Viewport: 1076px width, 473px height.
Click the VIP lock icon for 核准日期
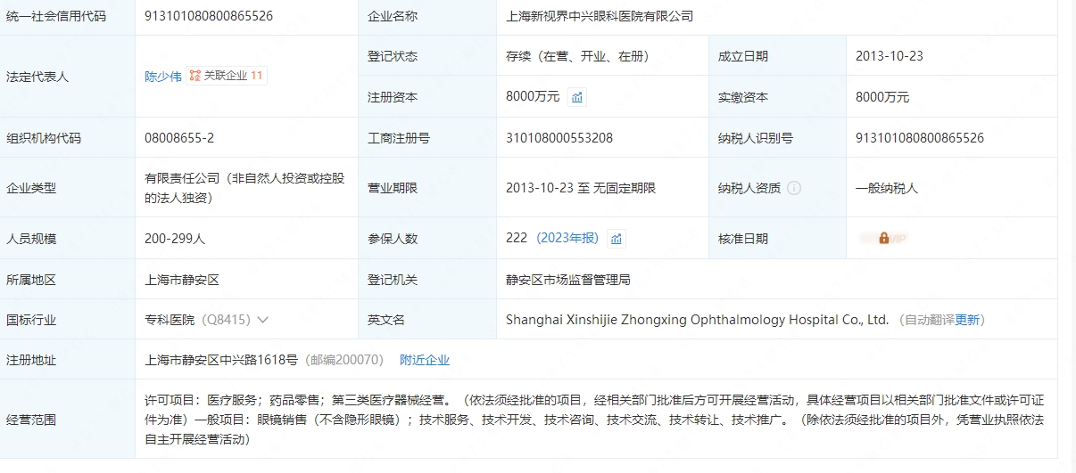[883, 238]
